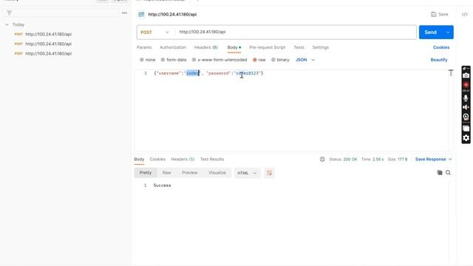Toggle the orange line wrap icon in response
The height and width of the screenshot is (266, 473).
pyautogui.click(x=269, y=173)
